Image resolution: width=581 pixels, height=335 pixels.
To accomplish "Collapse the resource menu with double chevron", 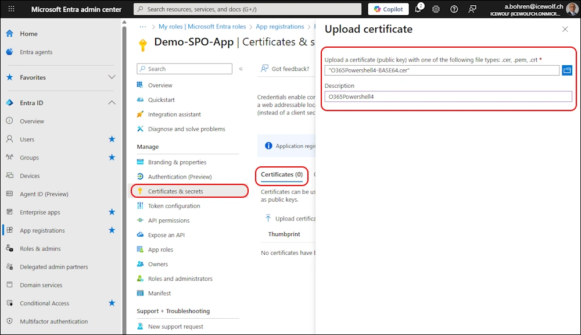I will pyautogui.click(x=241, y=69).
